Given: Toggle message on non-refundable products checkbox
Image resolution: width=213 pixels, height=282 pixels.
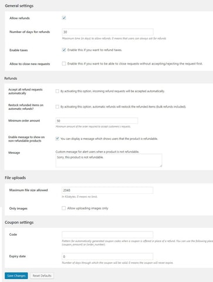Looking at the screenshot, I should pyautogui.click(x=58, y=139).
